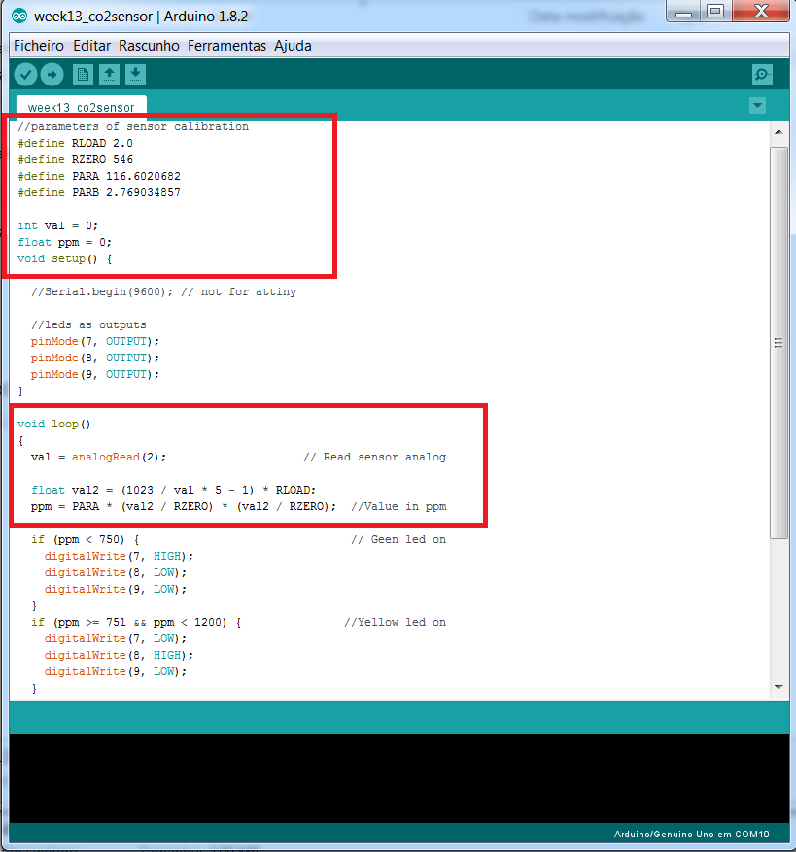Click the '//parameters of sensor calibration' comment

pyautogui.click(x=133, y=126)
